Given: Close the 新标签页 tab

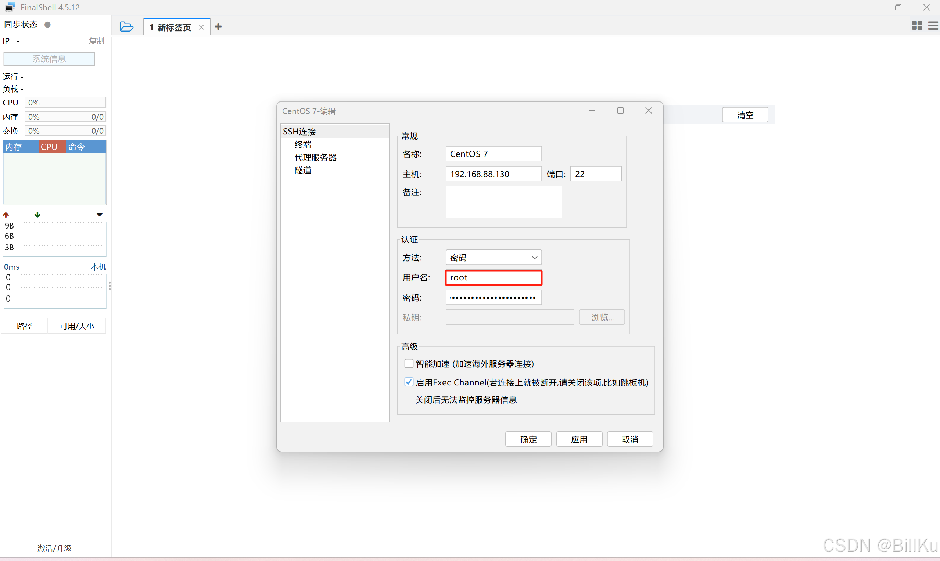Looking at the screenshot, I should (x=201, y=27).
